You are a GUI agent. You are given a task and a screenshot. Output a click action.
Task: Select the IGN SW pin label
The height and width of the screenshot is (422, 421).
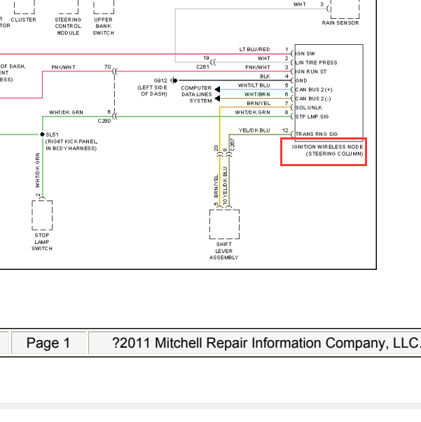pos(305,53)
